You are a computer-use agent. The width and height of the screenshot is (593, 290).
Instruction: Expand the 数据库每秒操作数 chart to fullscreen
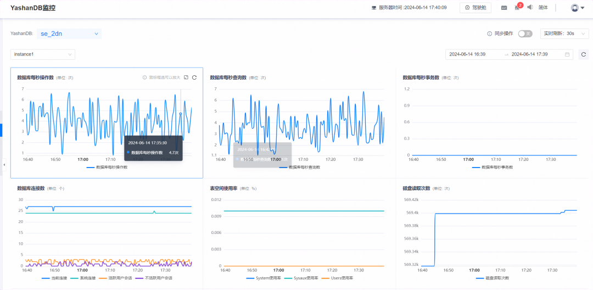186,77
